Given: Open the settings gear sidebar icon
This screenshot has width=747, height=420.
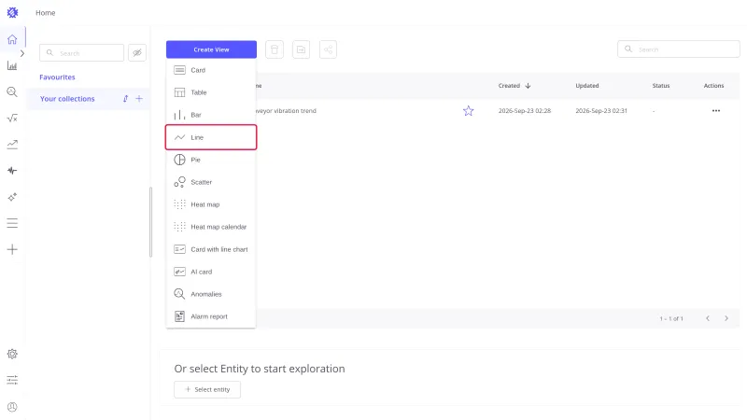Looking at the screenshot, I should [x=12, y=354].
